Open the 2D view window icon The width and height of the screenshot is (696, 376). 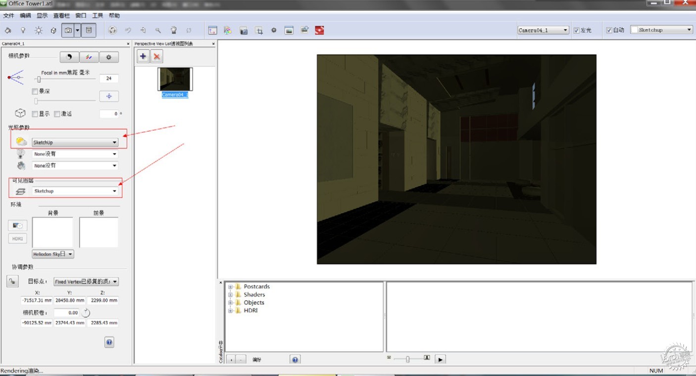(x=212, y=30)
